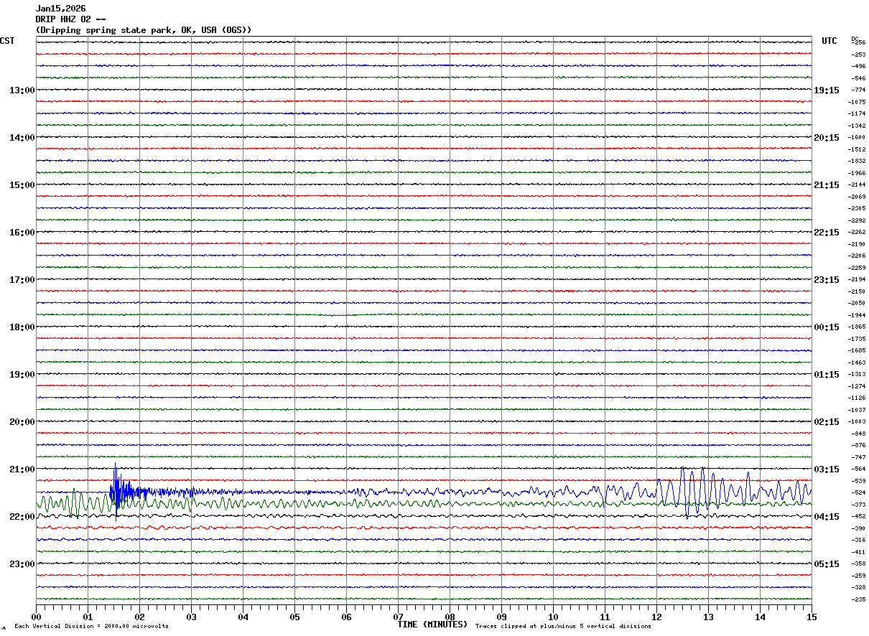Click minute tick label 08 on x-axis
Screen dimensions: 869x636
click(x=450, y=617)
